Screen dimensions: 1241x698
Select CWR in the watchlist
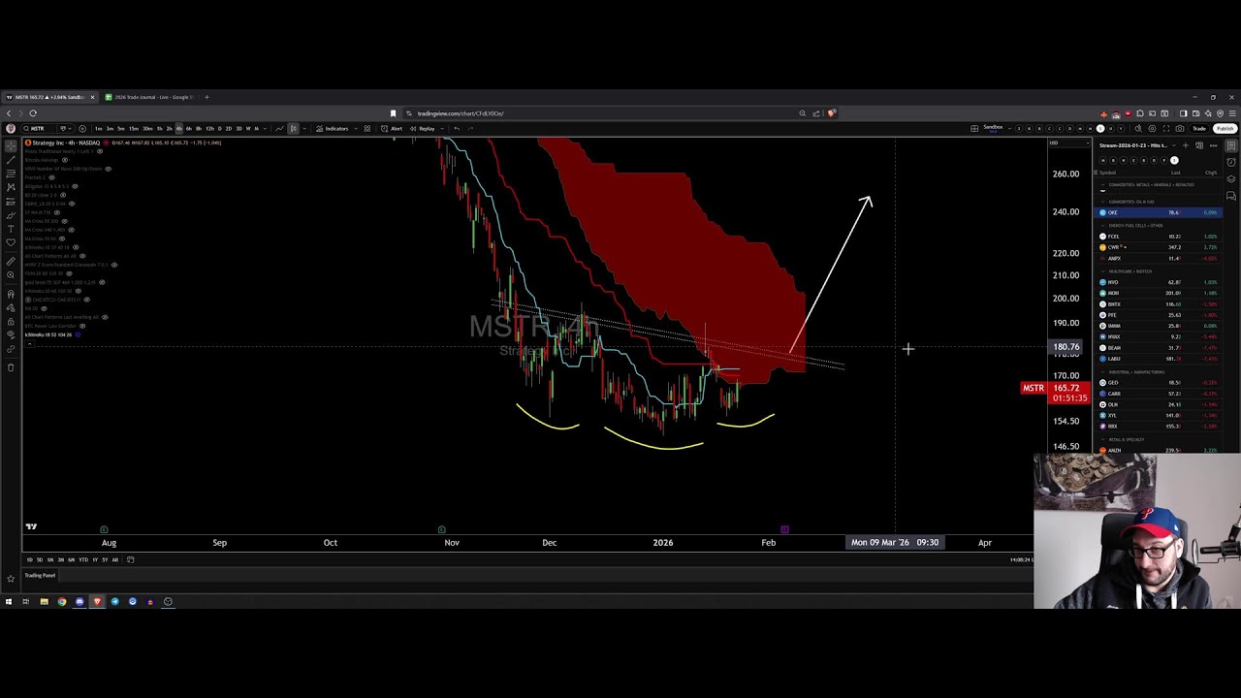click(x=1158, y=247)
